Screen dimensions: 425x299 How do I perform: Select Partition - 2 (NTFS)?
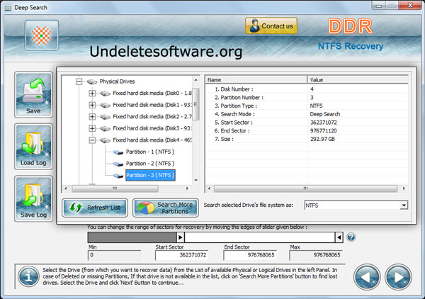tap(150, 164)
